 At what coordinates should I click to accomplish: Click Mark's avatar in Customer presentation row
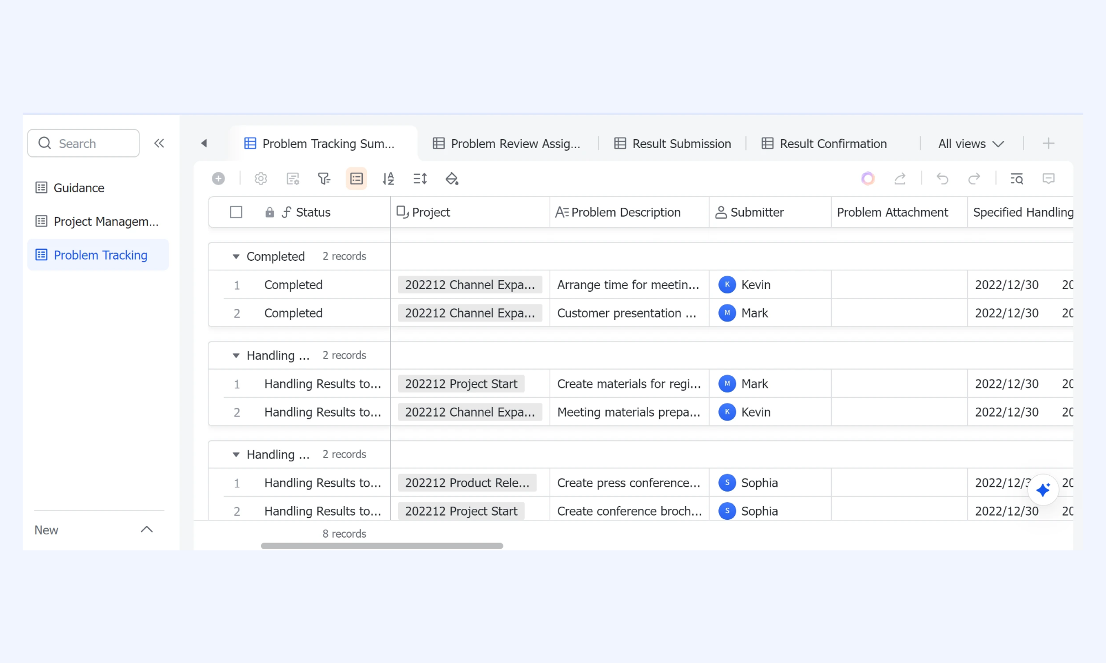pyautogui.click(x=727, y=313)
